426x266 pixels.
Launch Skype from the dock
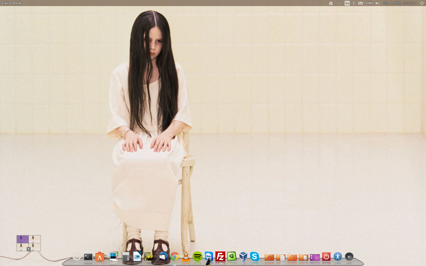point(254,257)
